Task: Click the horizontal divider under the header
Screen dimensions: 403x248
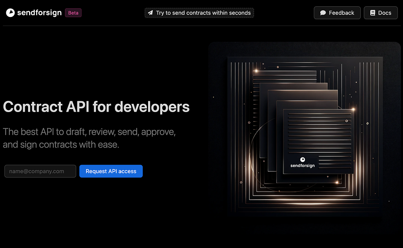Action: (x=202, y=26)
